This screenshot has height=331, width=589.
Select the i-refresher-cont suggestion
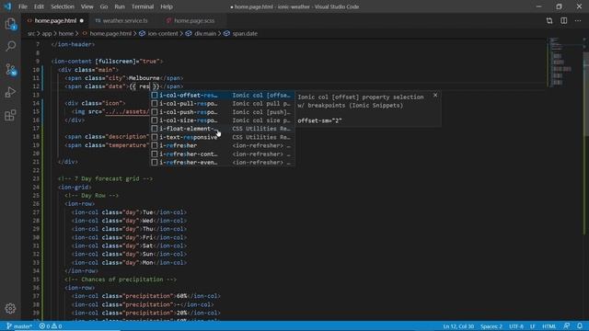[x=223, y=154]
